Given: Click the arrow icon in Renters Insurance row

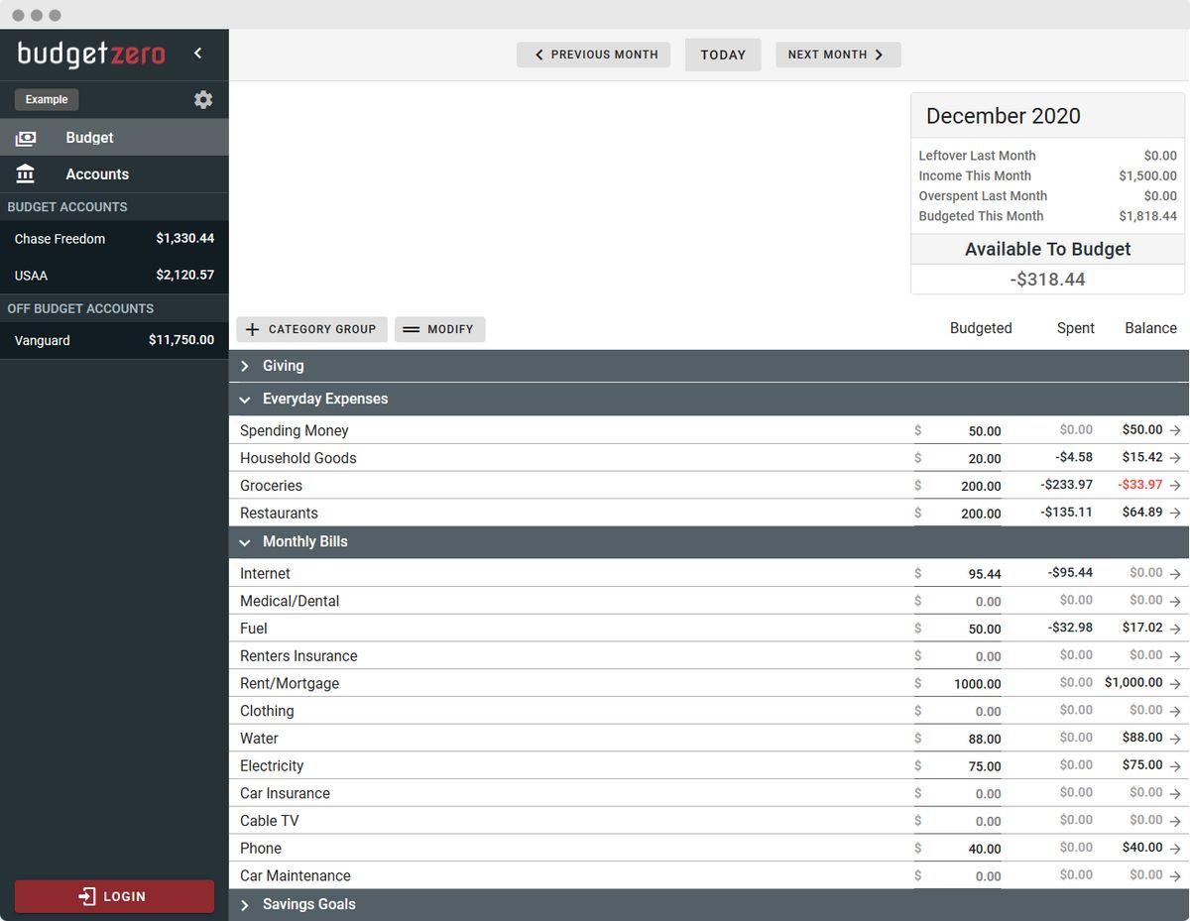Looking at the screenshot, I should pos(1175,655).
